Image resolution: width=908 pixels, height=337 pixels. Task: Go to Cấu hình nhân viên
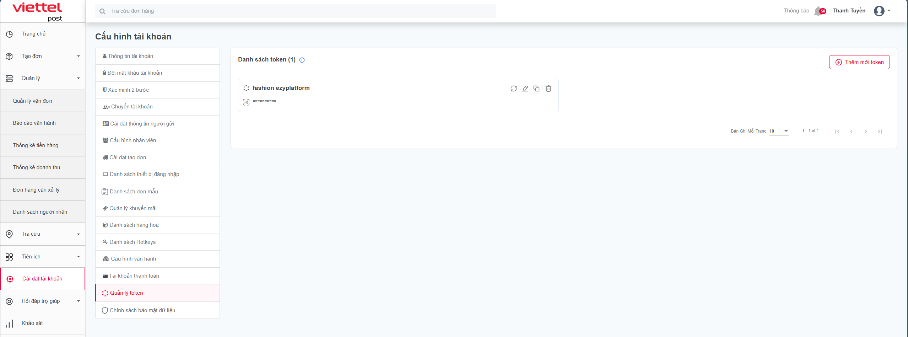133,140
